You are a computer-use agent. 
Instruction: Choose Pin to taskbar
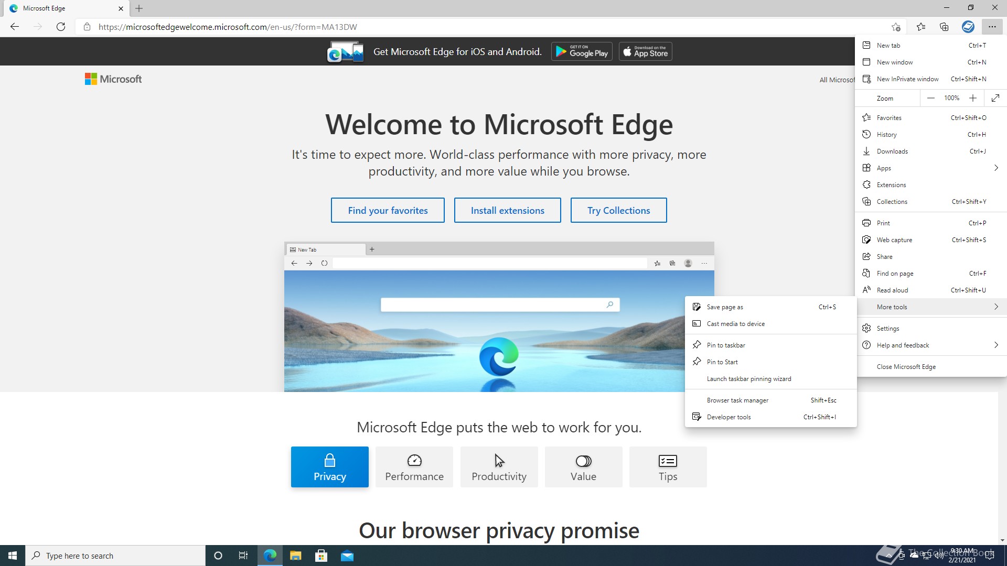pyautogui.click(x=770, y=345)
